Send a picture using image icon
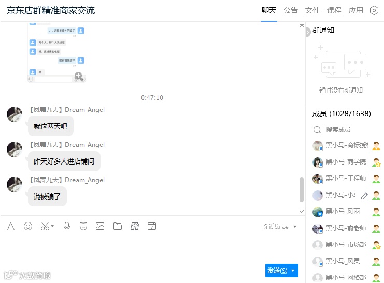 point(100,226)
